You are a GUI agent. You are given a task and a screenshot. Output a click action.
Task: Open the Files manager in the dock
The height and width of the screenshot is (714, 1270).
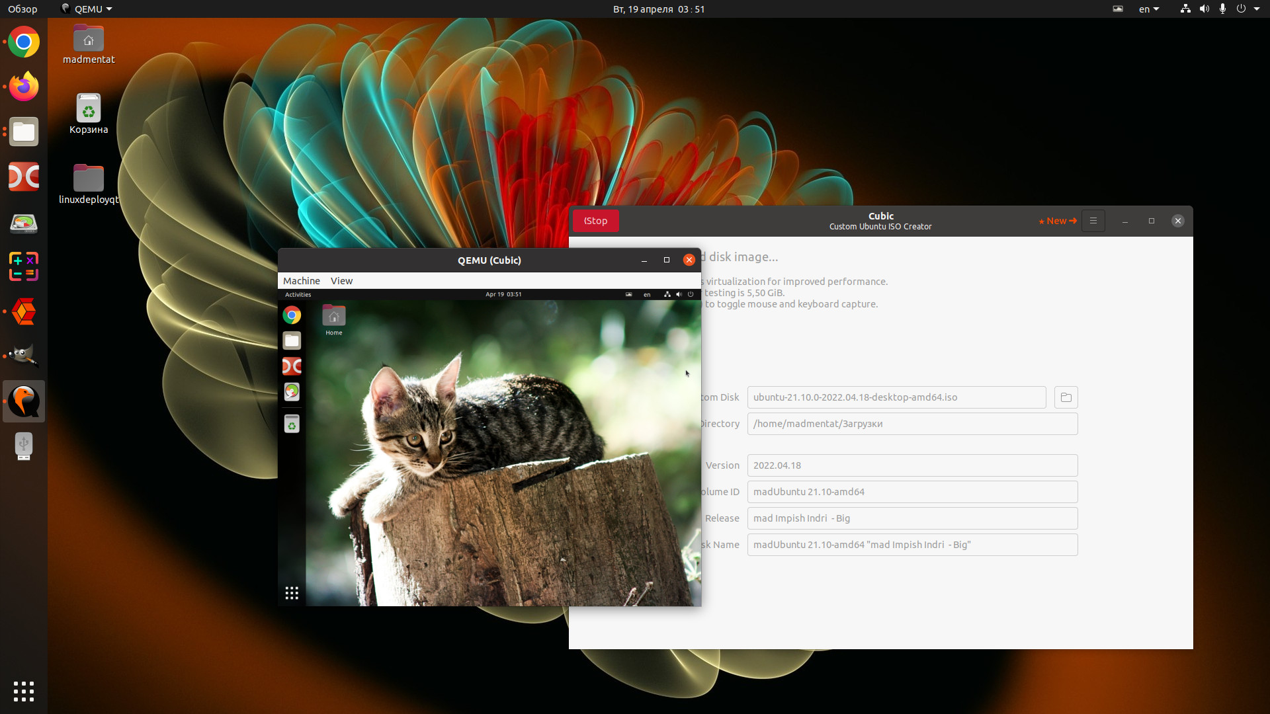24,132
